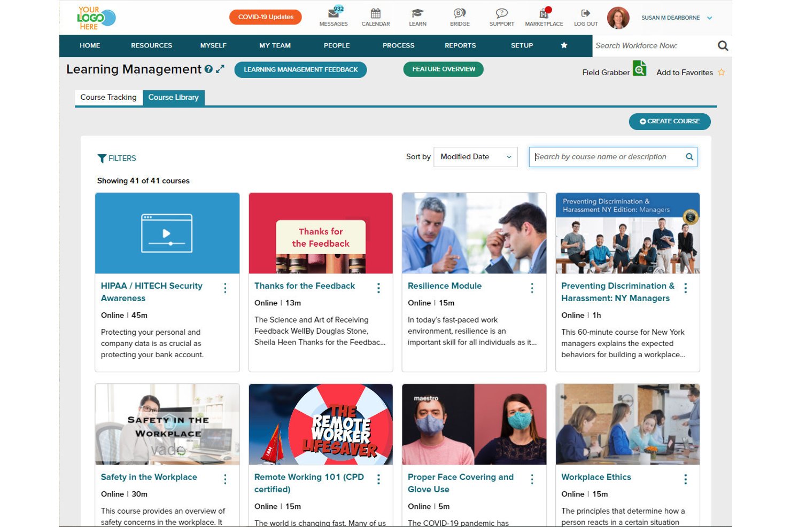
Task: Open the Support chat icon
Action: click(501, 13)
